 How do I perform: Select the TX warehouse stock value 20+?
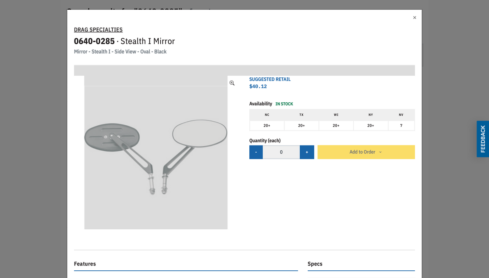coord(301,126)
